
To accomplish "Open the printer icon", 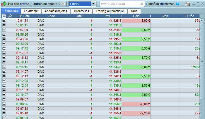I will click(x=188, y=4).
